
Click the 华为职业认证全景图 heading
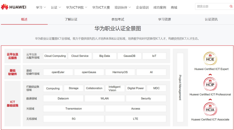point(118,28)
